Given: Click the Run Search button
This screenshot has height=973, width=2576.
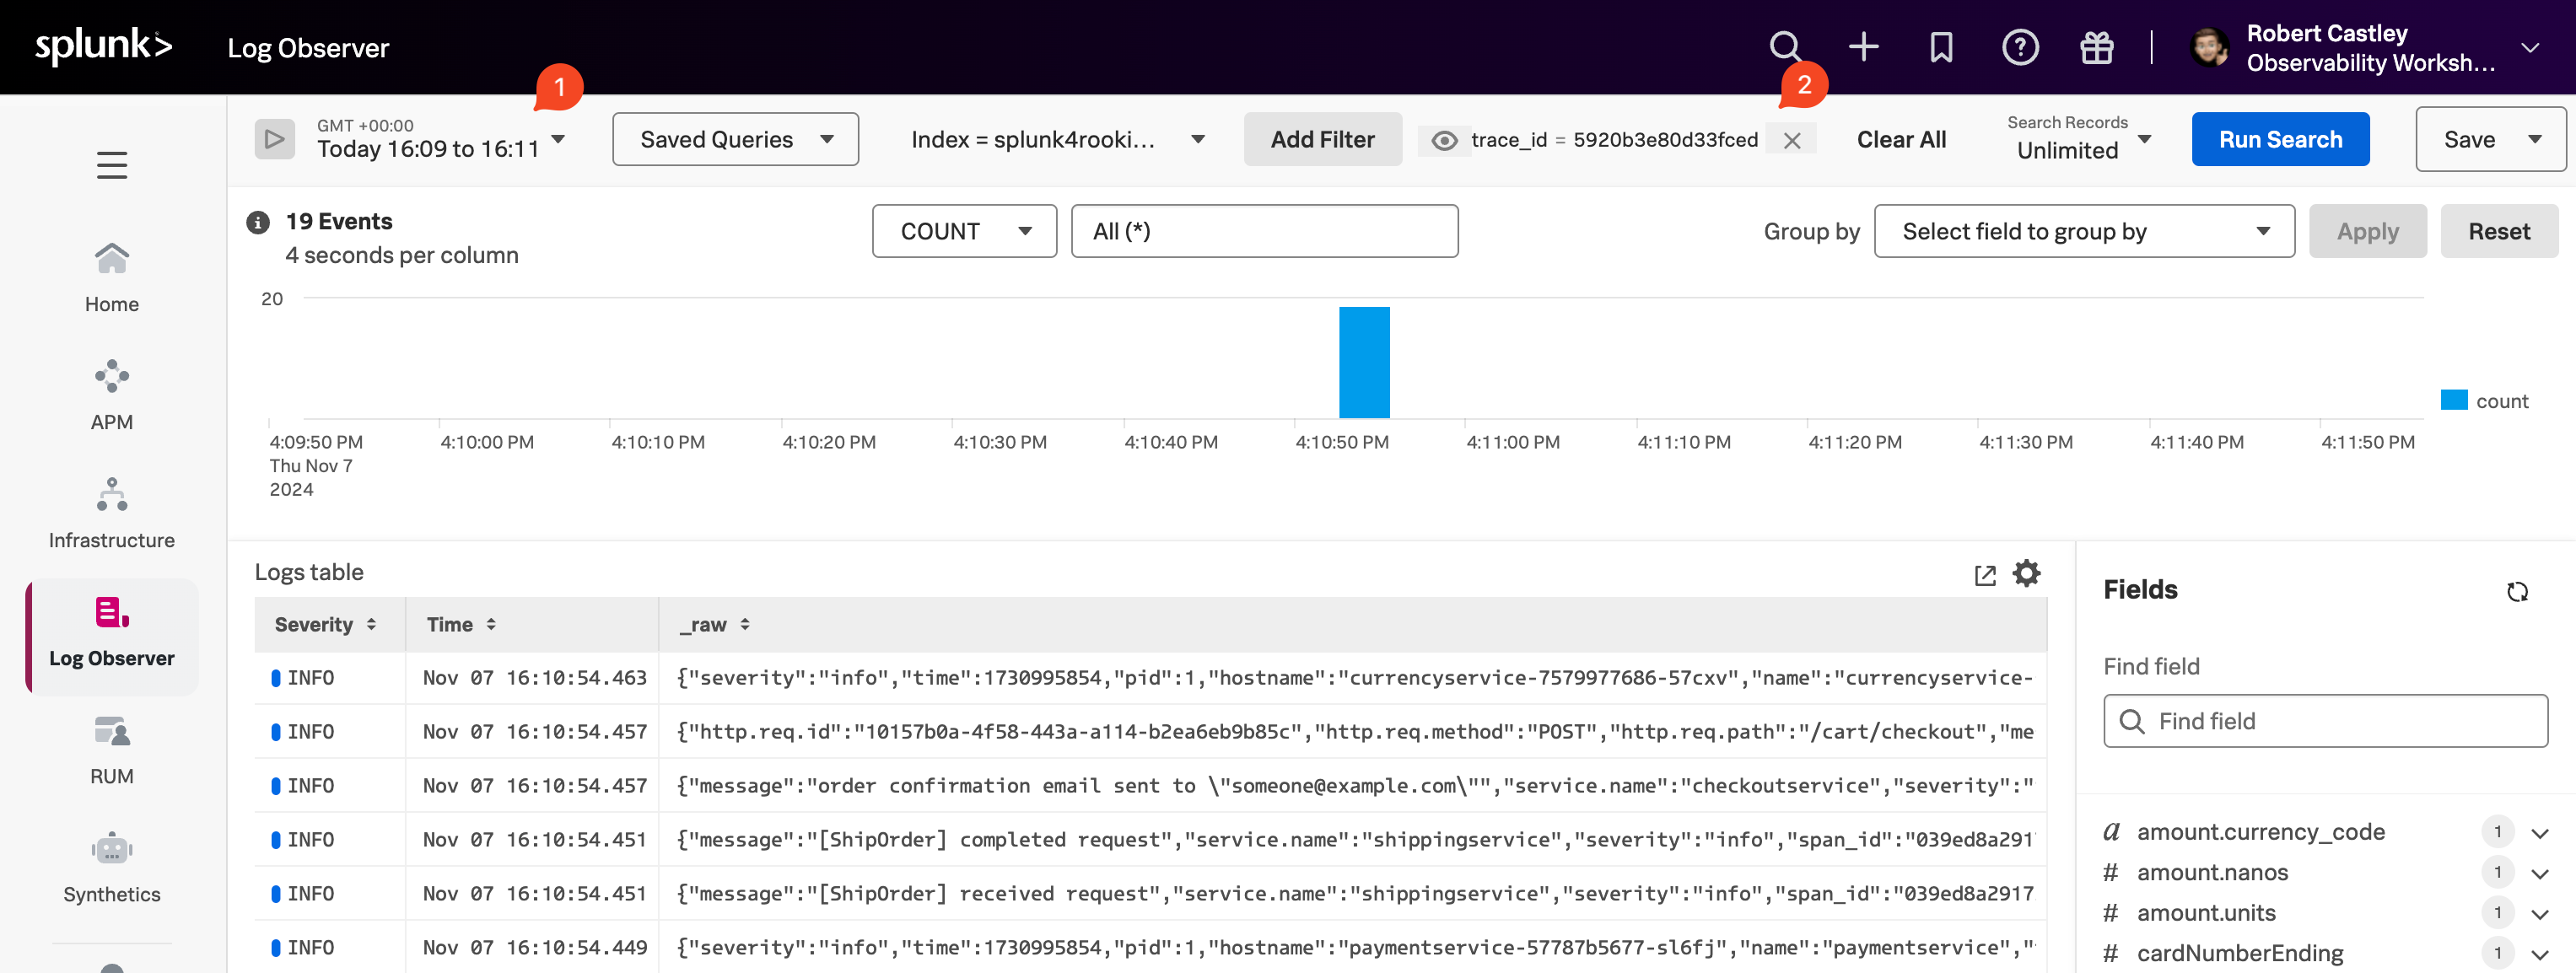Looking at the screenshot, I should (x=2279, y=139).
